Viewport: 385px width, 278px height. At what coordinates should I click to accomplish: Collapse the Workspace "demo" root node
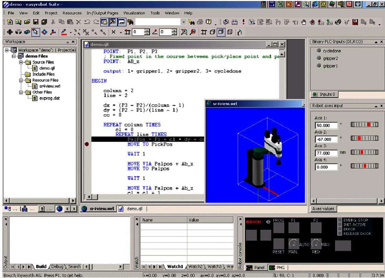7,50
